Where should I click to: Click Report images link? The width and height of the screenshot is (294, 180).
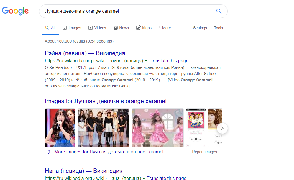[204, 152]
